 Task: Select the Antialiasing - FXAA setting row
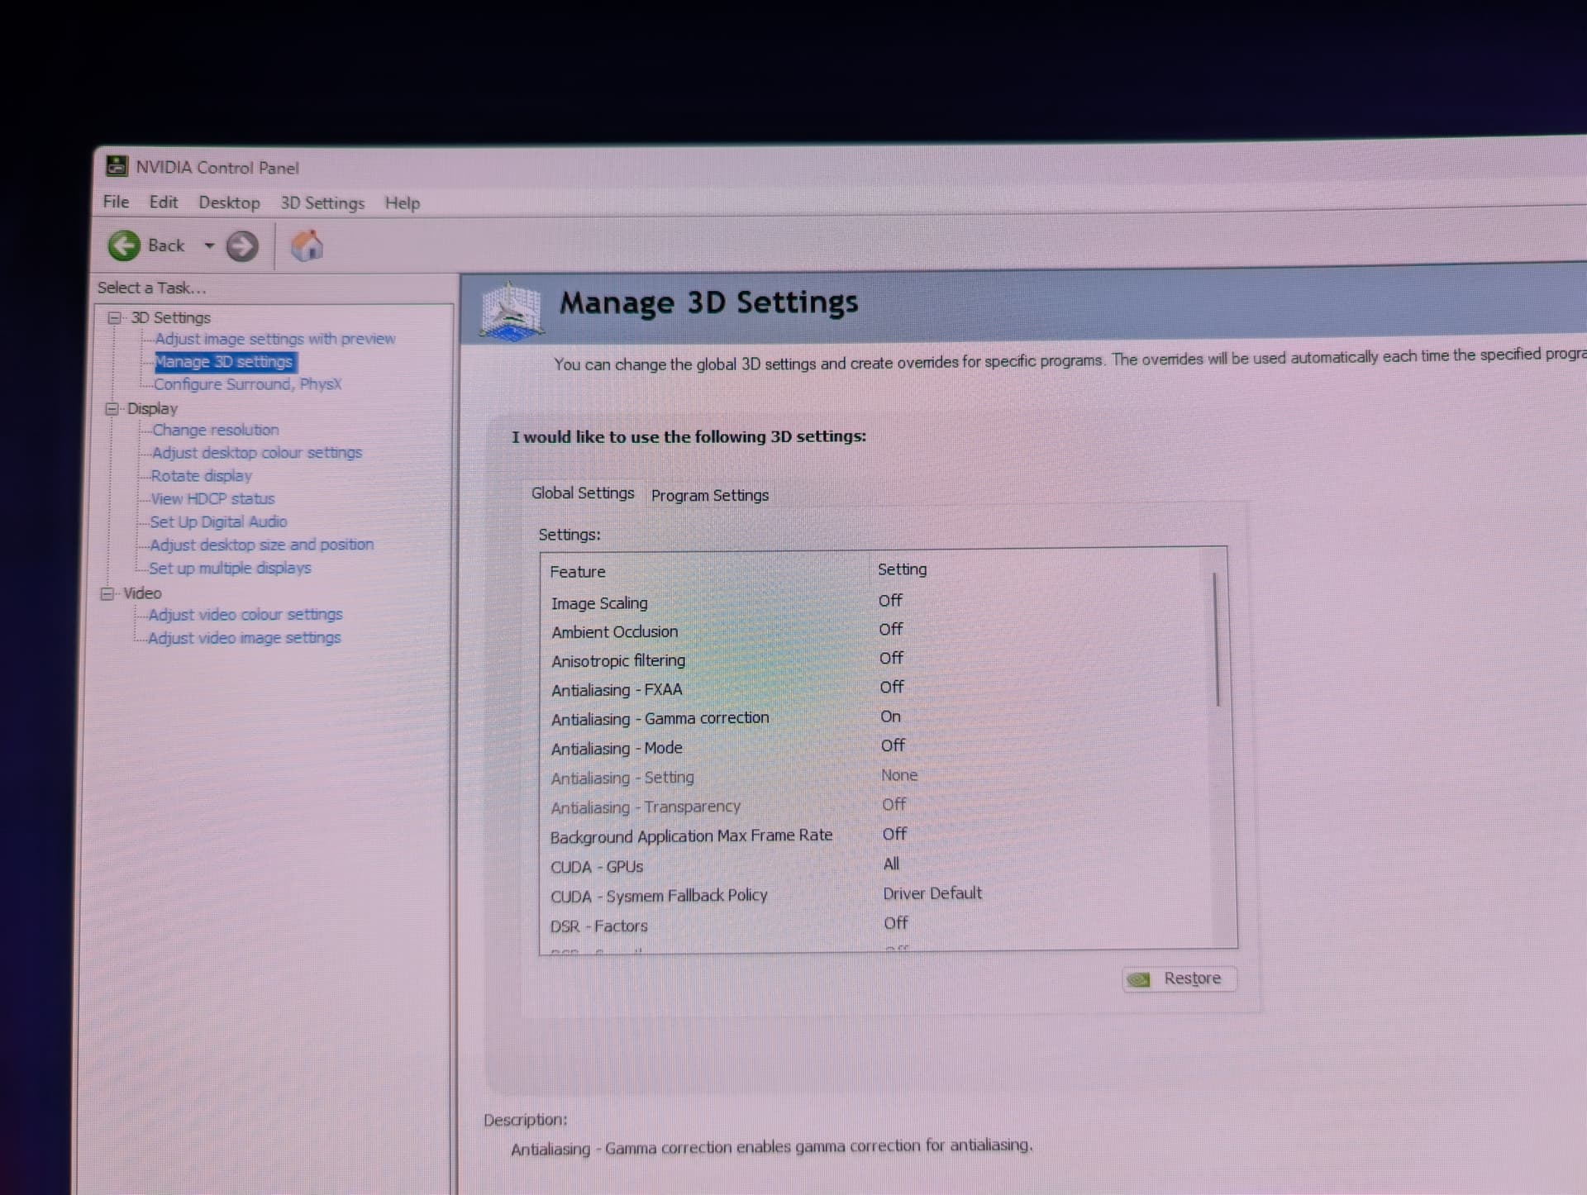pos(617,689)
